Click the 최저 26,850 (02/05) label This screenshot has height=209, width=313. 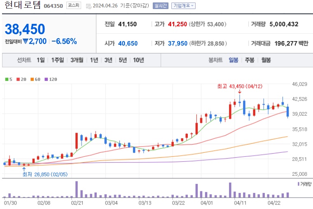point(45,175)
